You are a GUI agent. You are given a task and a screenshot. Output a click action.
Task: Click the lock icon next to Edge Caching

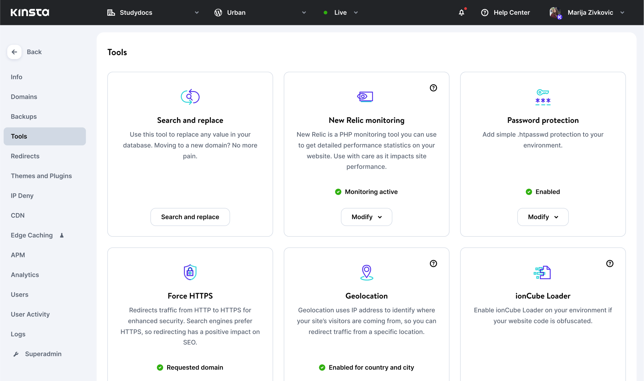62,235
